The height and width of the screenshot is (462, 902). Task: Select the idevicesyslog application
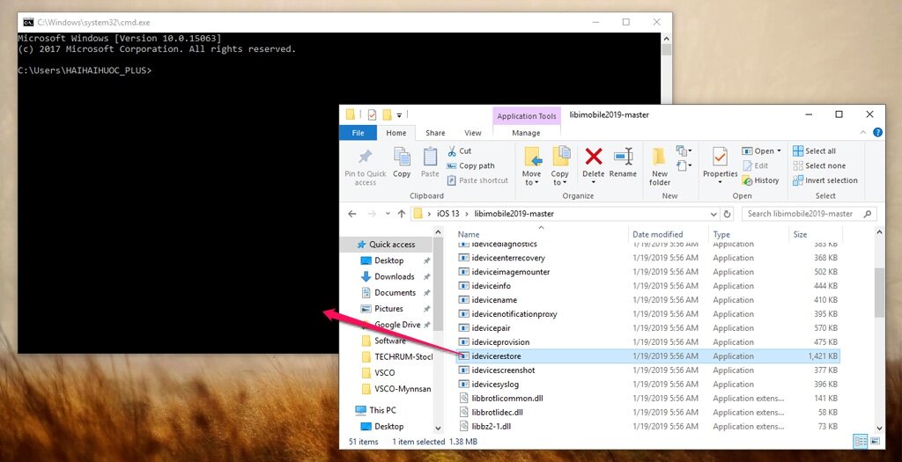pos(495,385)
